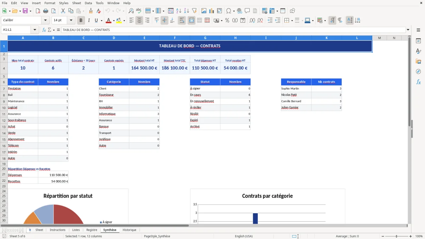This screenshot has width=425, height=239.
Task: Click the Insert Special Character omega icon
Action: point(228,11)
